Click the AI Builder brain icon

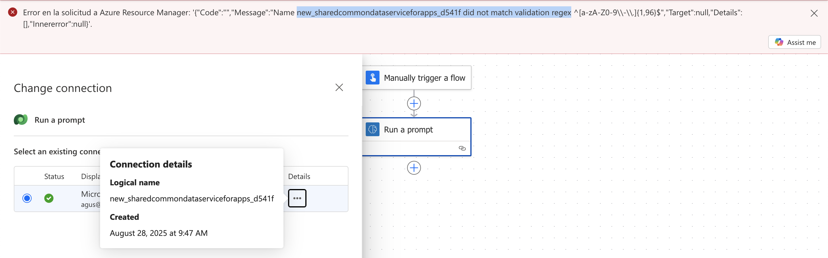tap(373, 130)
